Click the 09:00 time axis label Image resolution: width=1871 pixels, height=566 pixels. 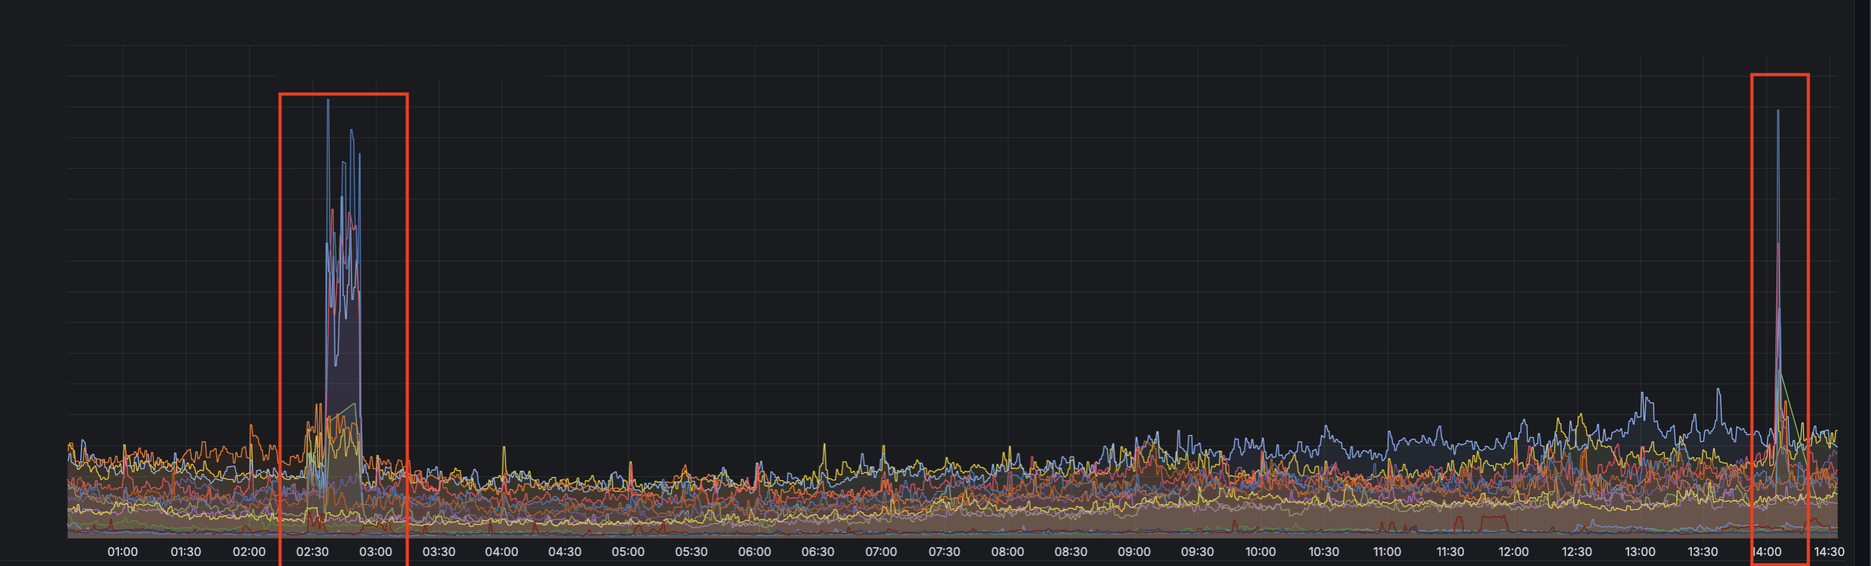coord(1134,552)
